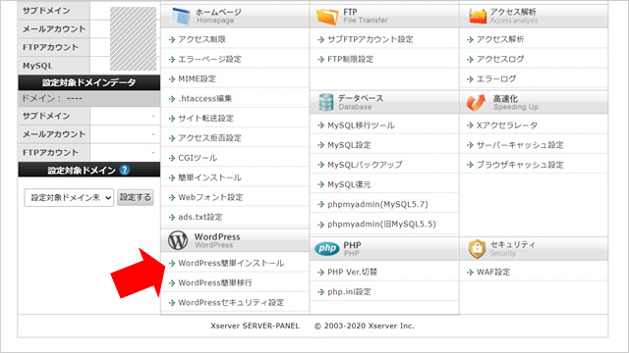Open 簡単インストール link
This screenshot has width=629, height=353.
click(209, 177)
